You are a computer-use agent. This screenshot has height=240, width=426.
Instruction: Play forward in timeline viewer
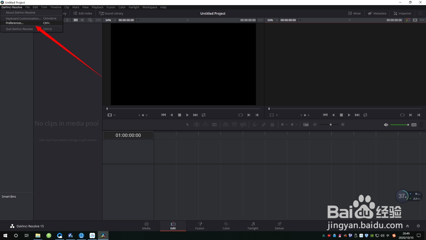[x=349, y=115]
